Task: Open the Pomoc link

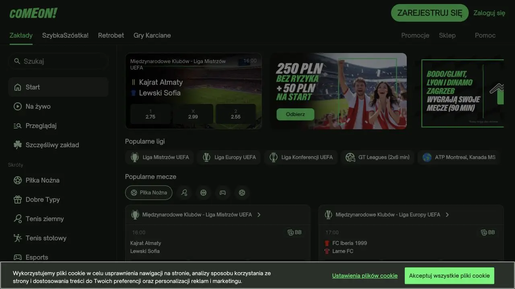Action: point(485,35)
